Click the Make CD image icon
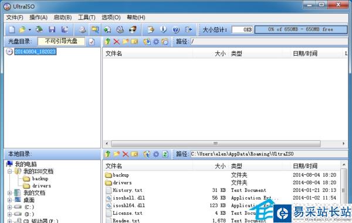The image size is (352, 223). 82,29
